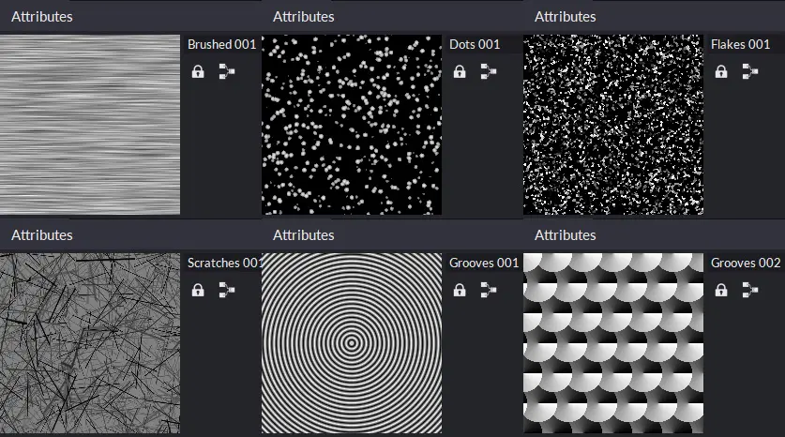Click the Flakes 001 name label
Viewport: 785px width, 437px height.
[x=740, y=45]
